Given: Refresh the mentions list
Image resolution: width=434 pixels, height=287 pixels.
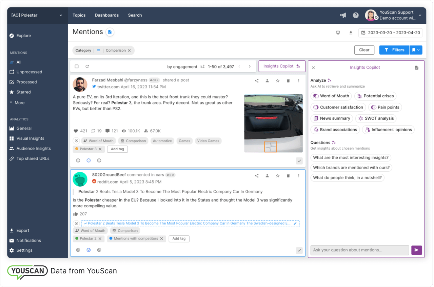Looking at the screenshot, I should coord(87,66).
